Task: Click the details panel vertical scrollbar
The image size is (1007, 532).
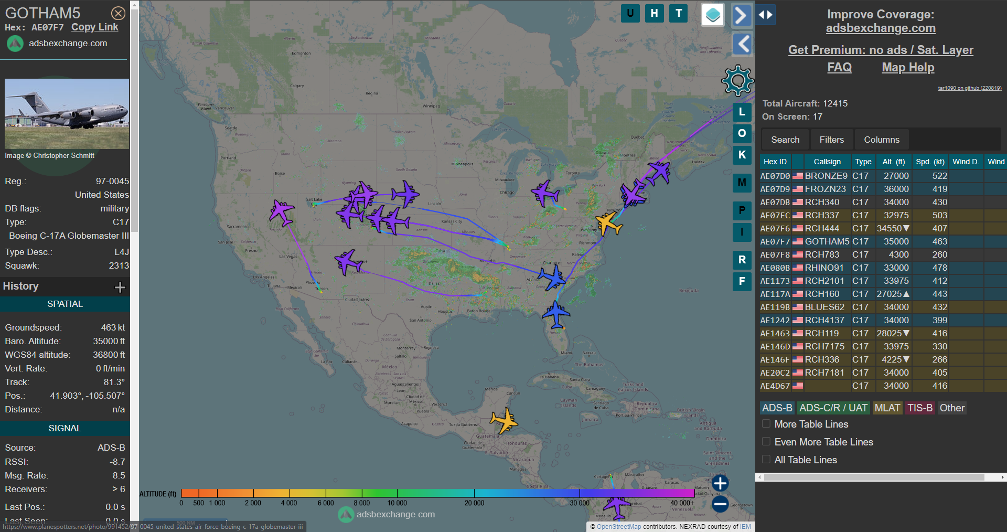Action: [x=134, y=121]
